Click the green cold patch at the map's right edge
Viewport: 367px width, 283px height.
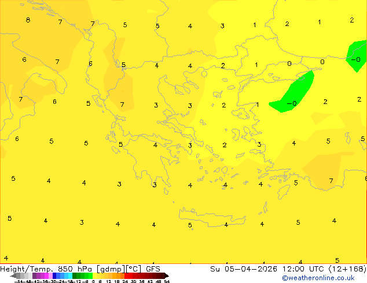357,55
